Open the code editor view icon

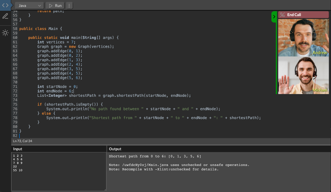[5, 5]
